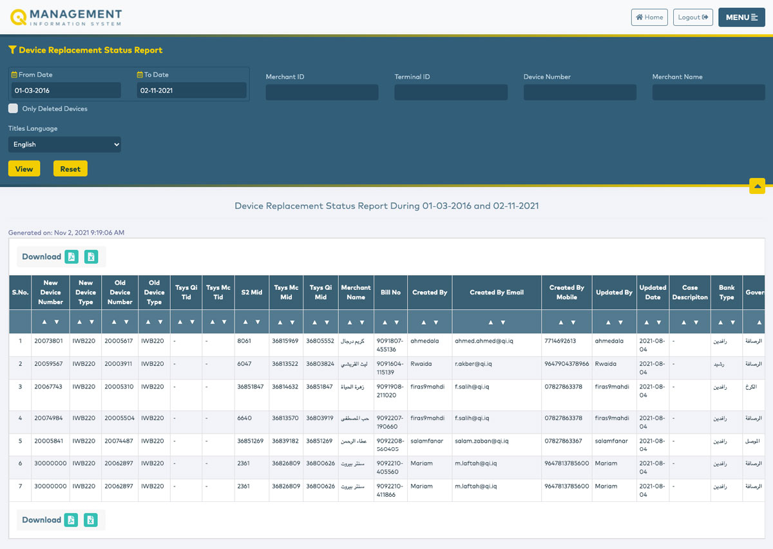Click the Q Management Information System logo
Image resolution: width=773 pixels, height=549 pixels.
66,17
